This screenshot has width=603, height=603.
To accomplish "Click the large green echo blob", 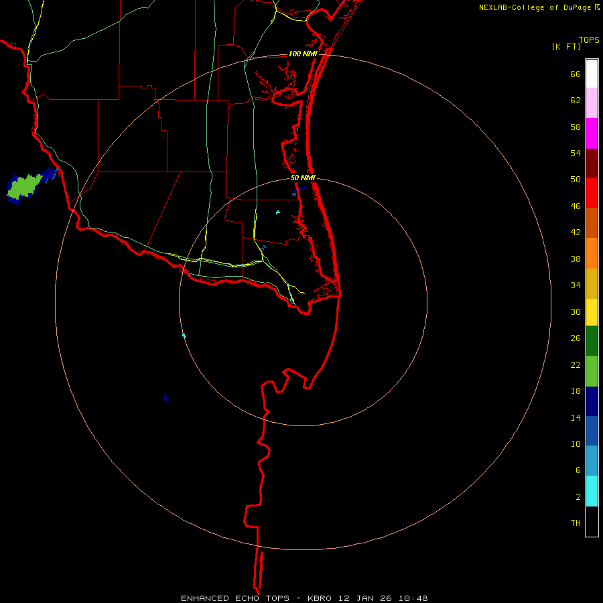I will [24, 186].
